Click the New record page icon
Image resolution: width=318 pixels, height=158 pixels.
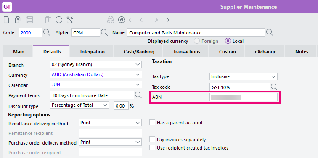point(7,20)
